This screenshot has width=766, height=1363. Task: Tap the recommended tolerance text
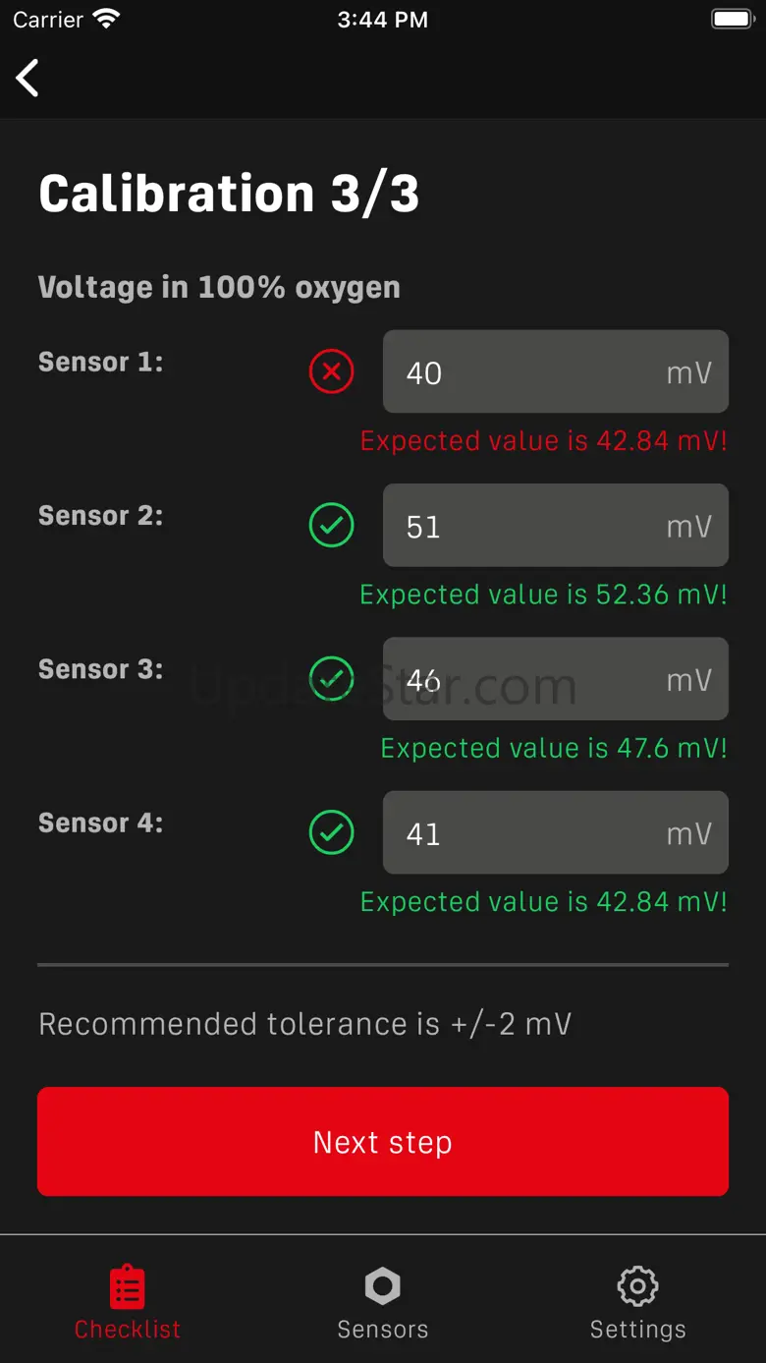304,1024
